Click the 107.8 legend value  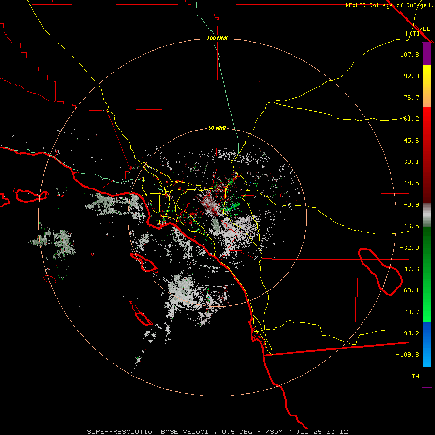click(x=409, y=54)
